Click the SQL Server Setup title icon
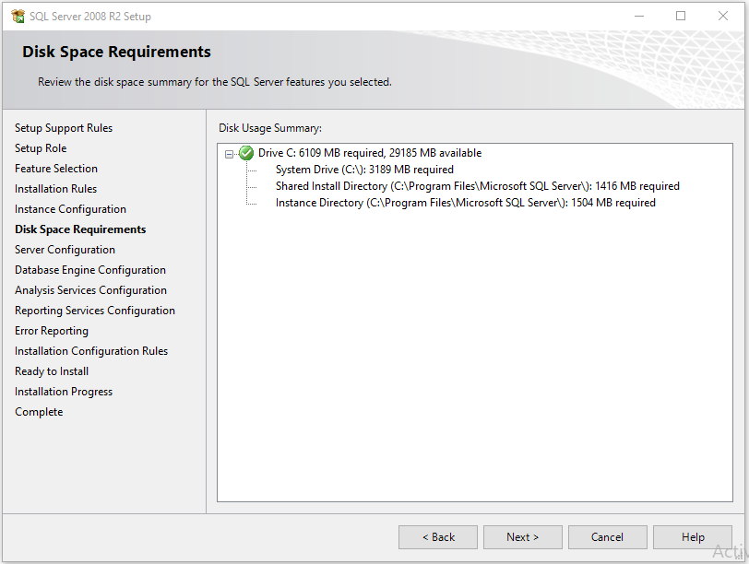Screen dimensions: 749x564 pos(18,17)
